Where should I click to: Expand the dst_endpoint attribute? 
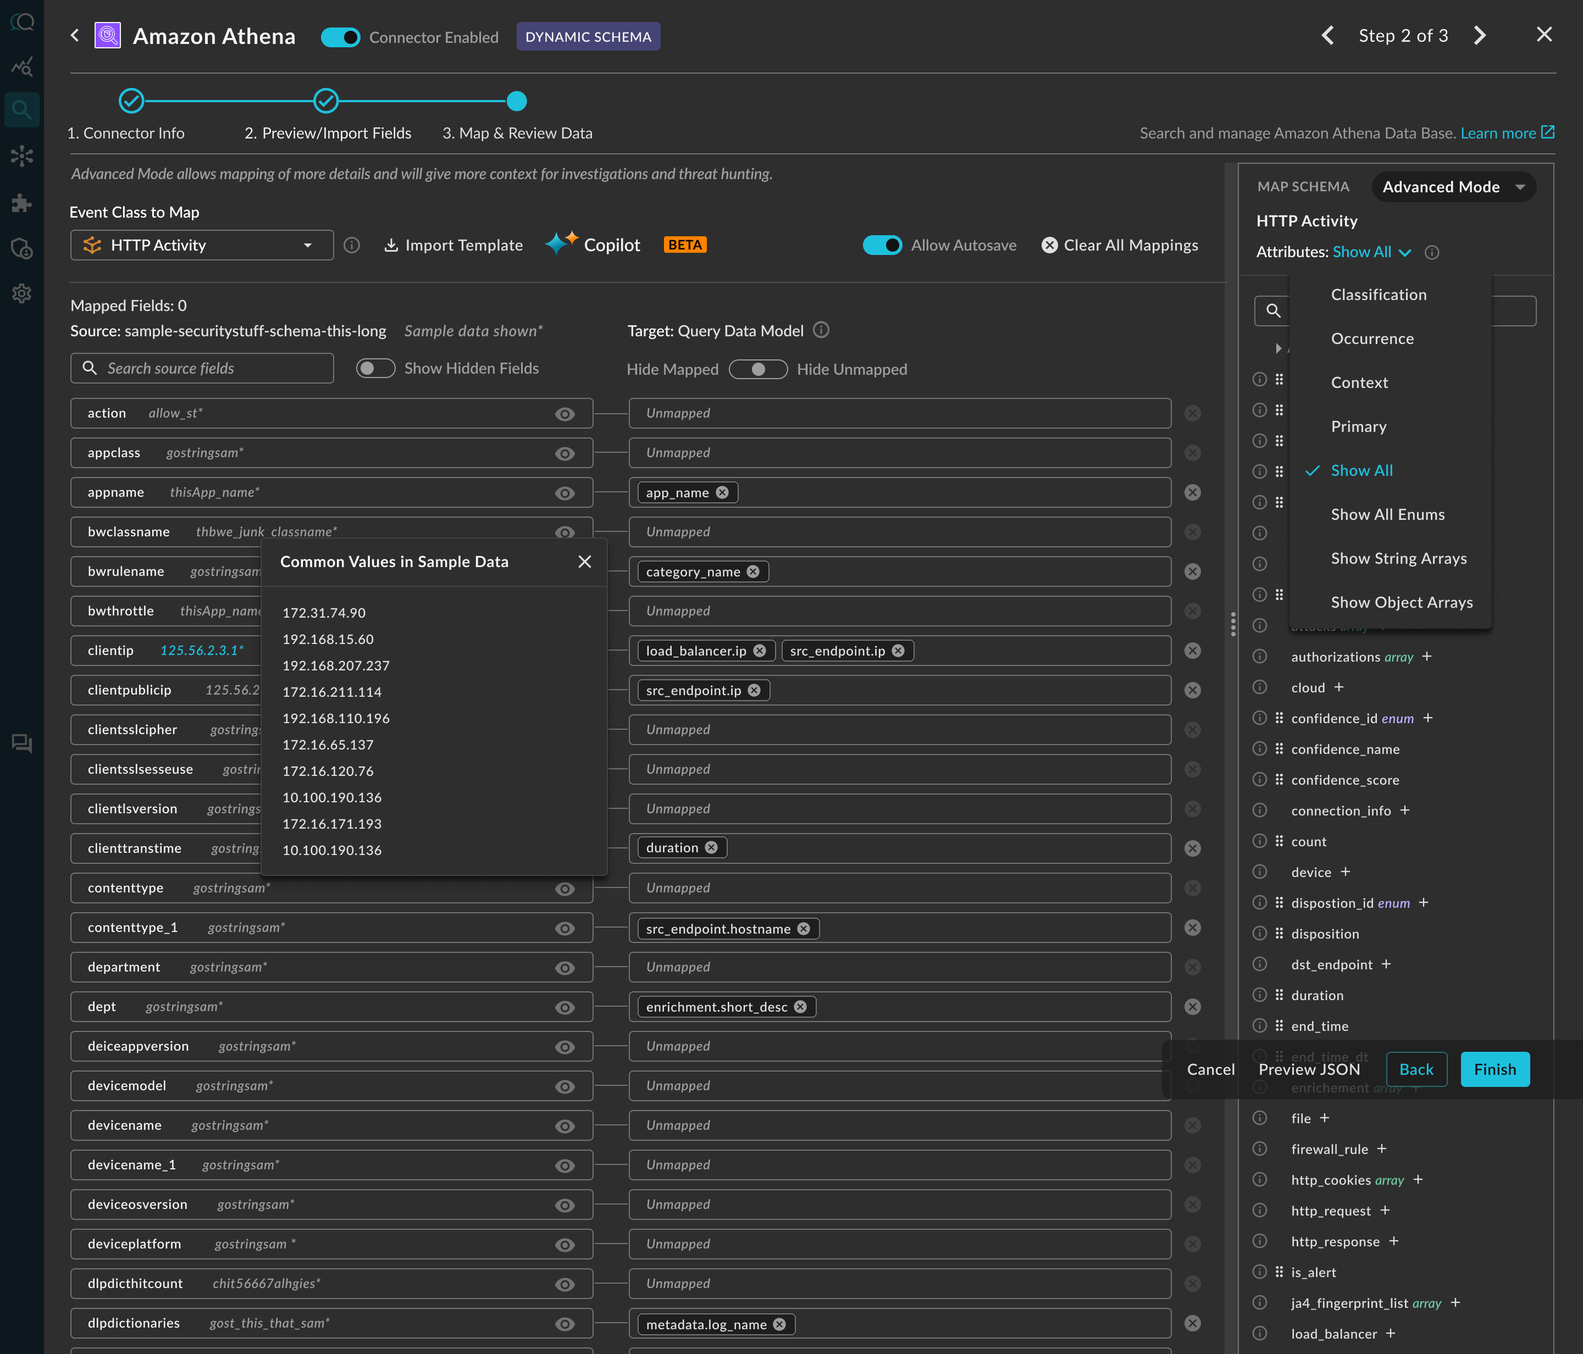pos(1387,964)
